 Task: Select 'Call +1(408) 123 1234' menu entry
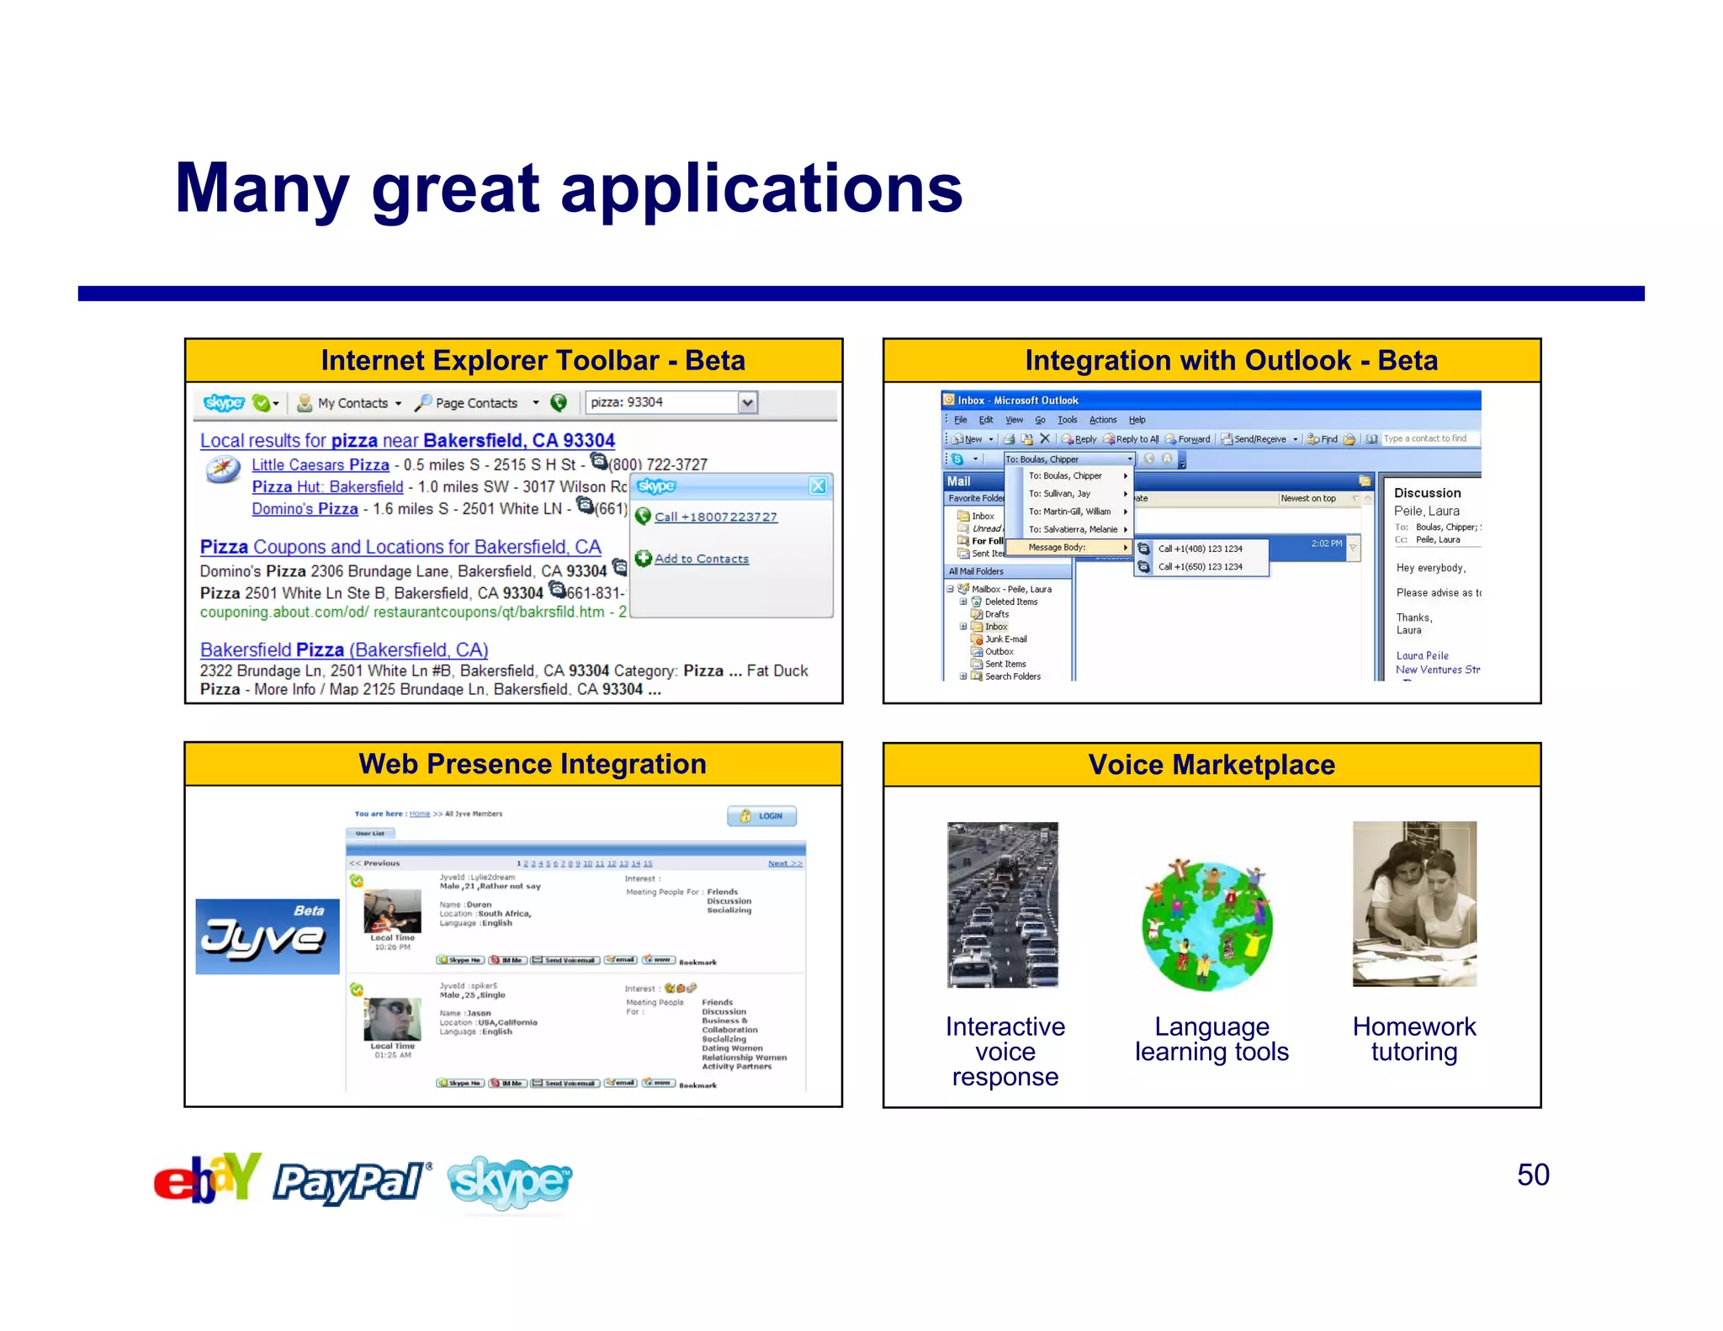1200,549
